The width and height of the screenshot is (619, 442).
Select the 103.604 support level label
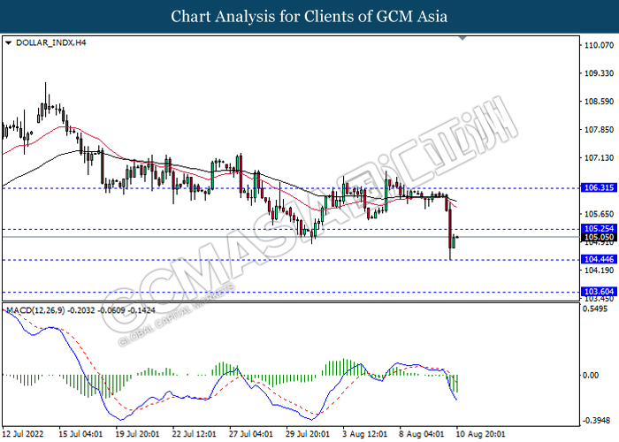(599, 292)
